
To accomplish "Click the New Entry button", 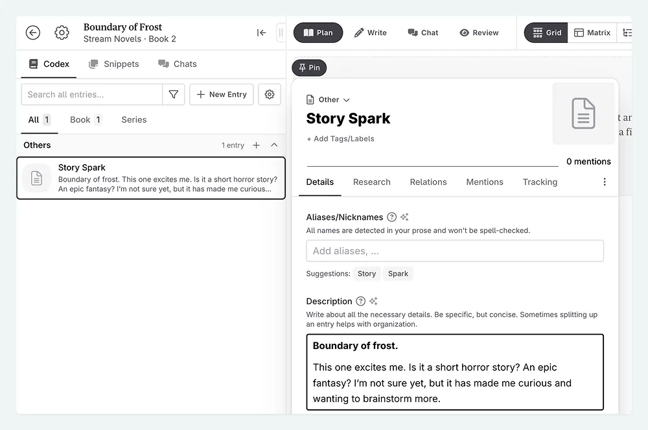I will coord(222,95).
